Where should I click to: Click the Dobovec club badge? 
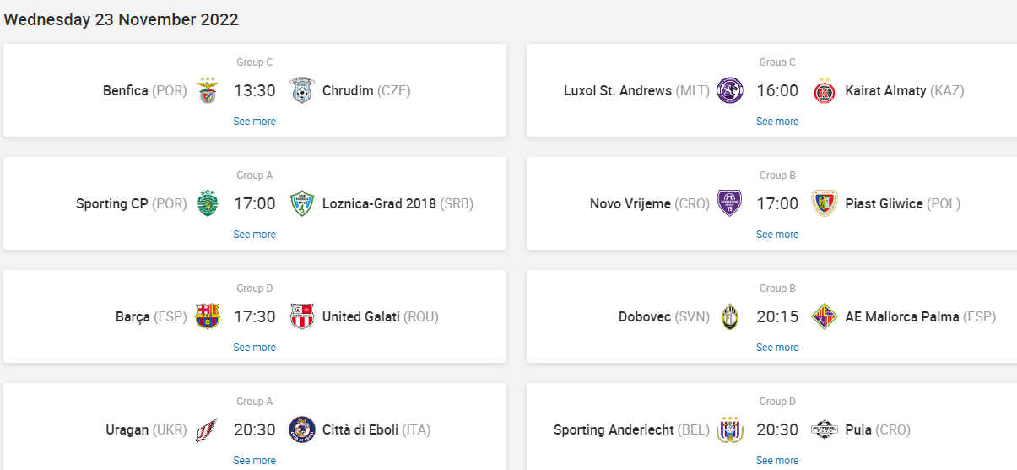tap(730, 316)
